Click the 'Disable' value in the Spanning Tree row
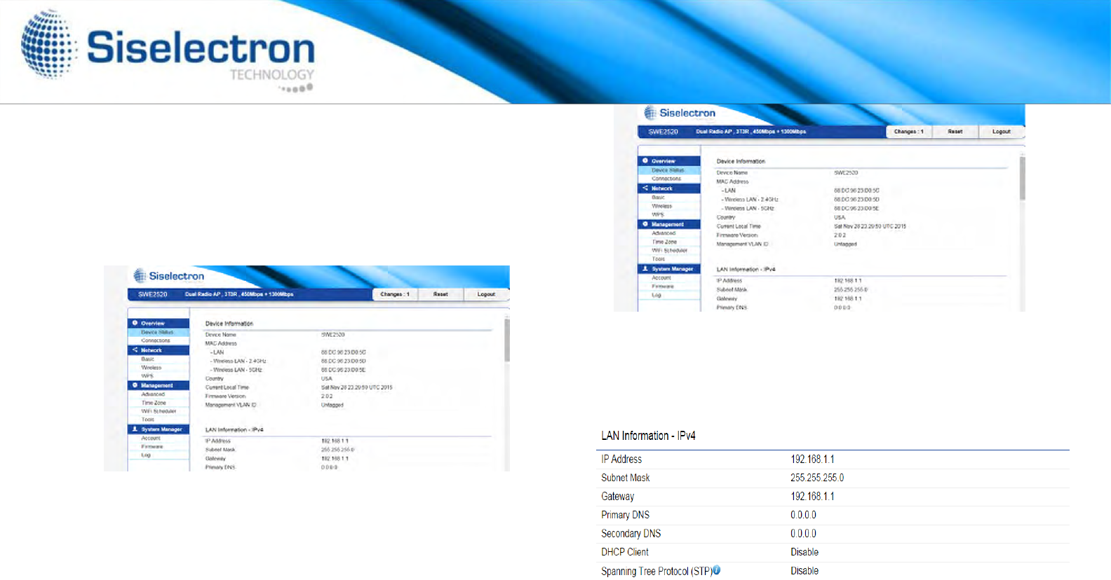Screen dimensions: 1111x580 pyautogui.click(x=804, y=571)
